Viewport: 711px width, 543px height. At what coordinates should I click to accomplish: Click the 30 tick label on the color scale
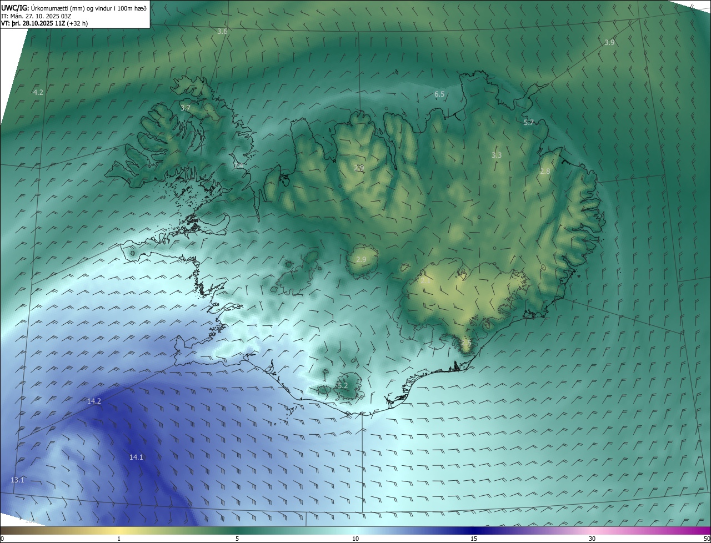coord(592,539)
